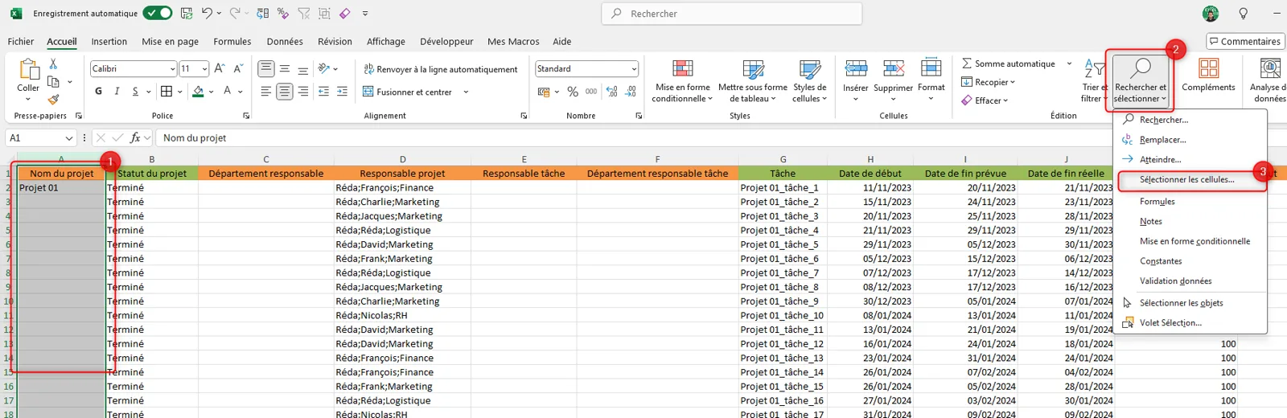Open the Développeur tab
Viewport: 1287px width, 418px height.
tap(446, 42)
